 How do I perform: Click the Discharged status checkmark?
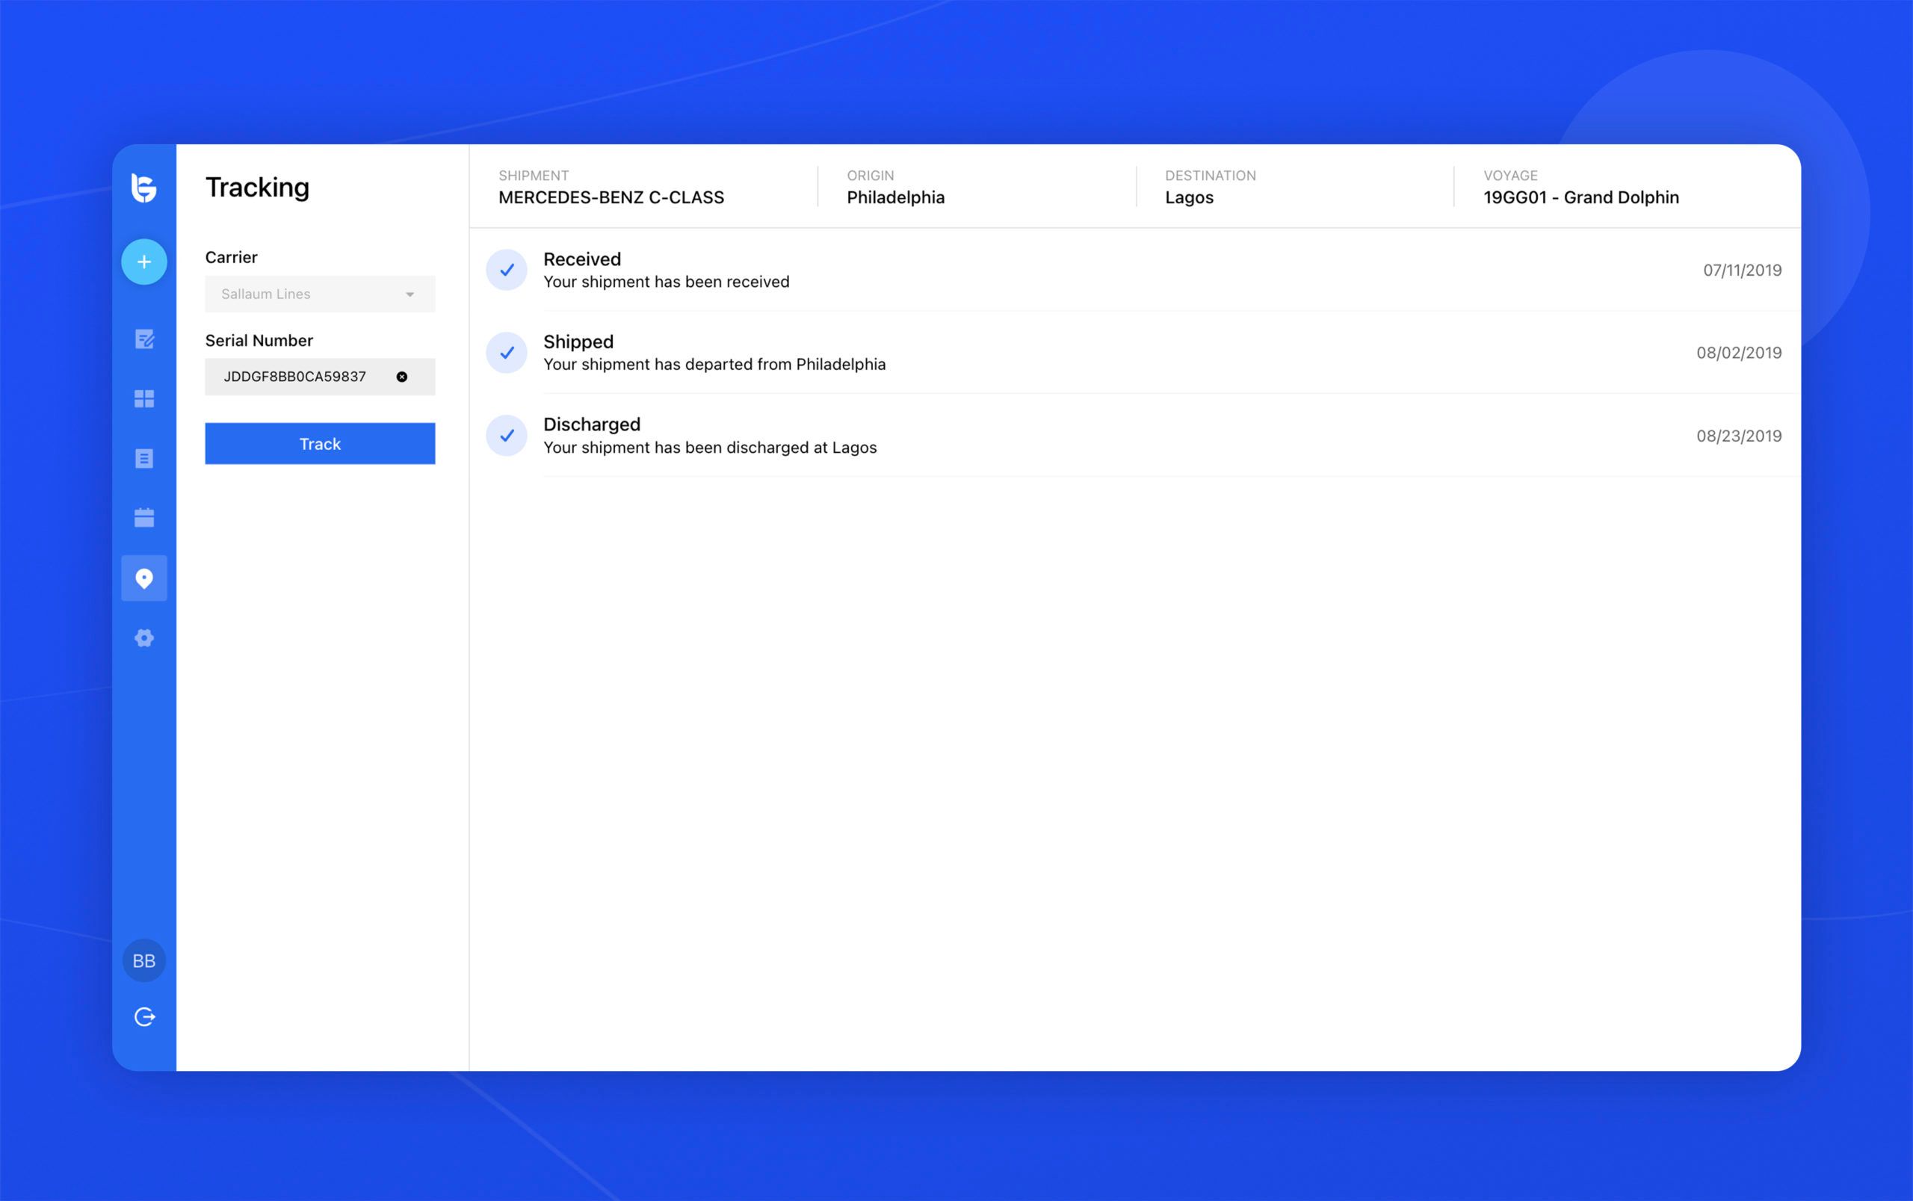(507, 435)
